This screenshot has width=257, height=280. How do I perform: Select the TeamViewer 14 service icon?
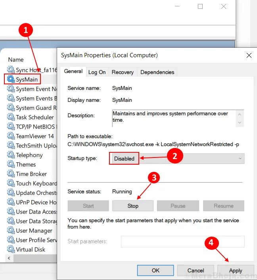[11, 136]
